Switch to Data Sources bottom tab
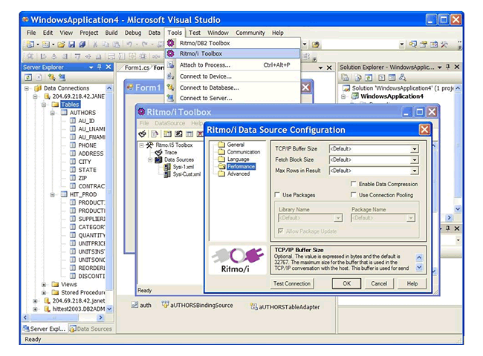 91,329
